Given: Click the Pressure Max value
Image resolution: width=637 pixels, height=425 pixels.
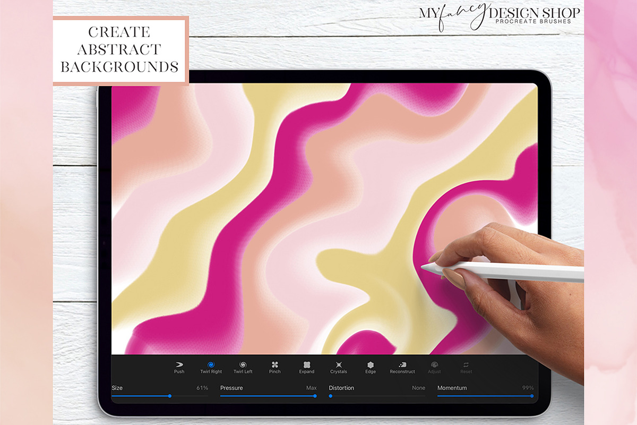Looking at the screenshot, I should point(312,388).
